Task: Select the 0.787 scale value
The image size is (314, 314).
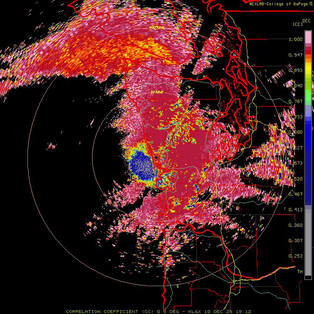Action: 296,101
